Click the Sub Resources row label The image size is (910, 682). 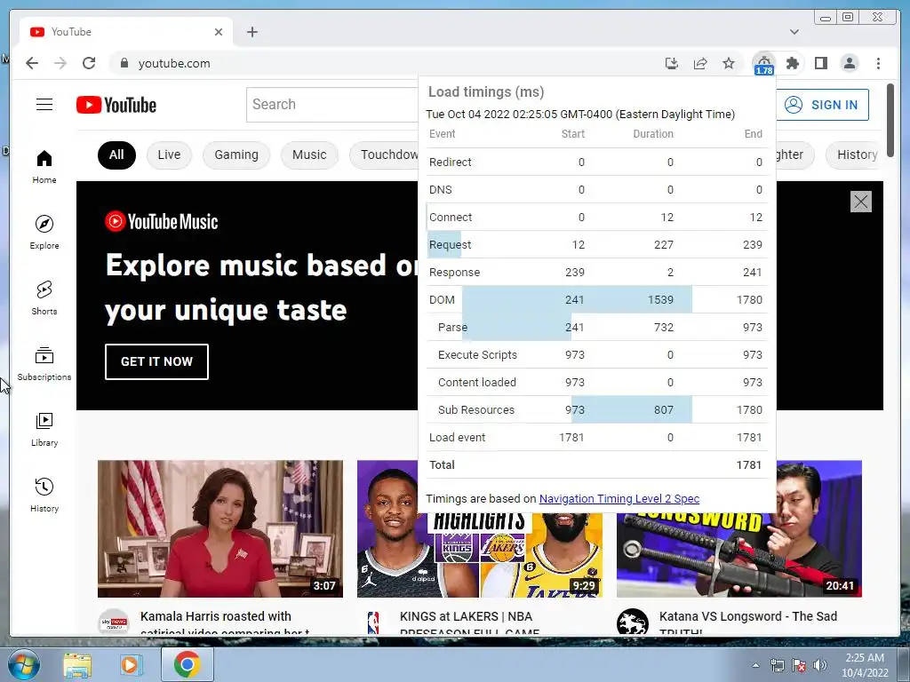[476, 410]
